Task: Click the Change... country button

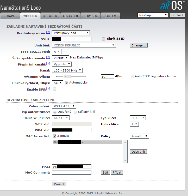Action: 139,45
